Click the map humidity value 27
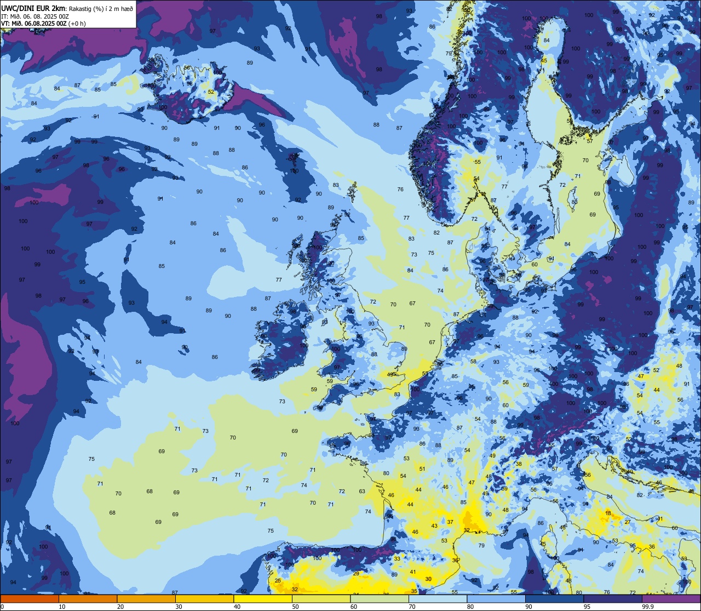Screen dimensions: 701x611 pyautogui.click(x=628, y=522)
